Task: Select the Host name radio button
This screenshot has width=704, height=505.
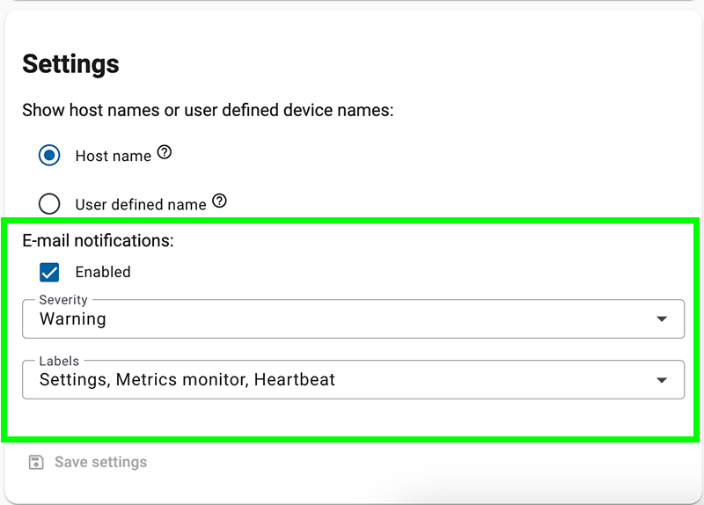Action: click(49, 156)
